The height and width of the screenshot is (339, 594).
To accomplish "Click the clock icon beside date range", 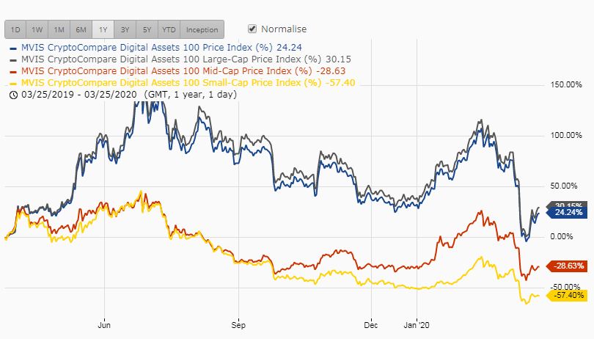I will coord(13,95).
